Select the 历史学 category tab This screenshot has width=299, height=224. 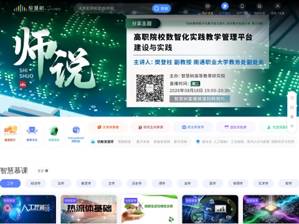pos(136,184)
